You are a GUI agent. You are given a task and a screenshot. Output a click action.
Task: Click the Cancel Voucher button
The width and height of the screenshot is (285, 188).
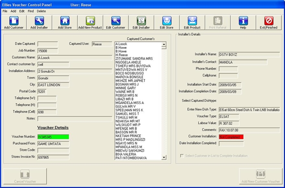pos(25,177)
